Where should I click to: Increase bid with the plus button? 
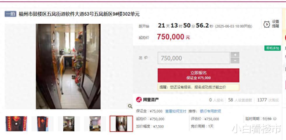[235, 55]
